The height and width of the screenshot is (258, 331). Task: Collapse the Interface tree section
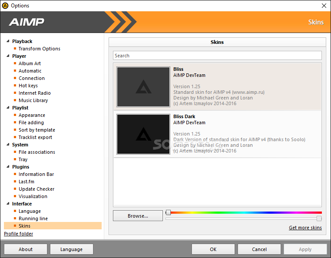[8, 204]
